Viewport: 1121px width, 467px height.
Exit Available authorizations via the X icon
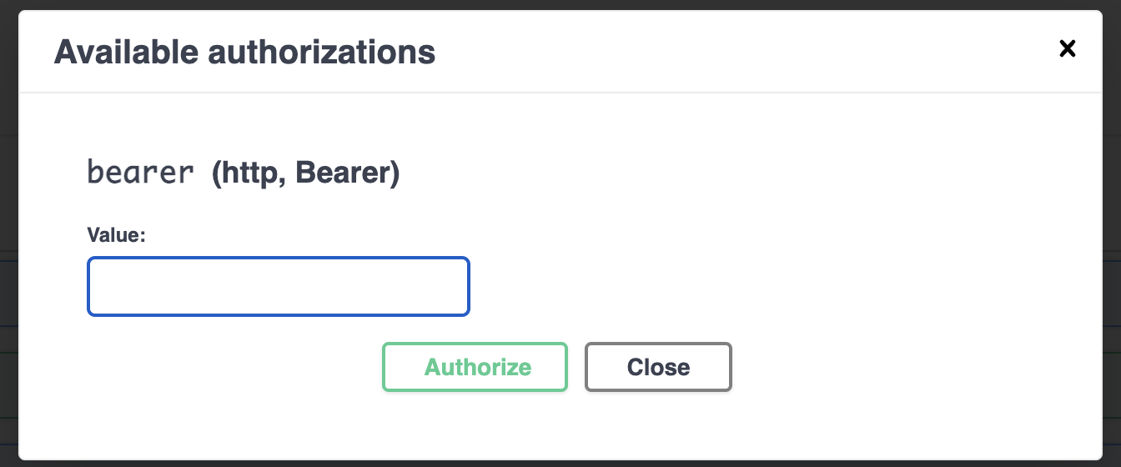(x=1067, y=49)
